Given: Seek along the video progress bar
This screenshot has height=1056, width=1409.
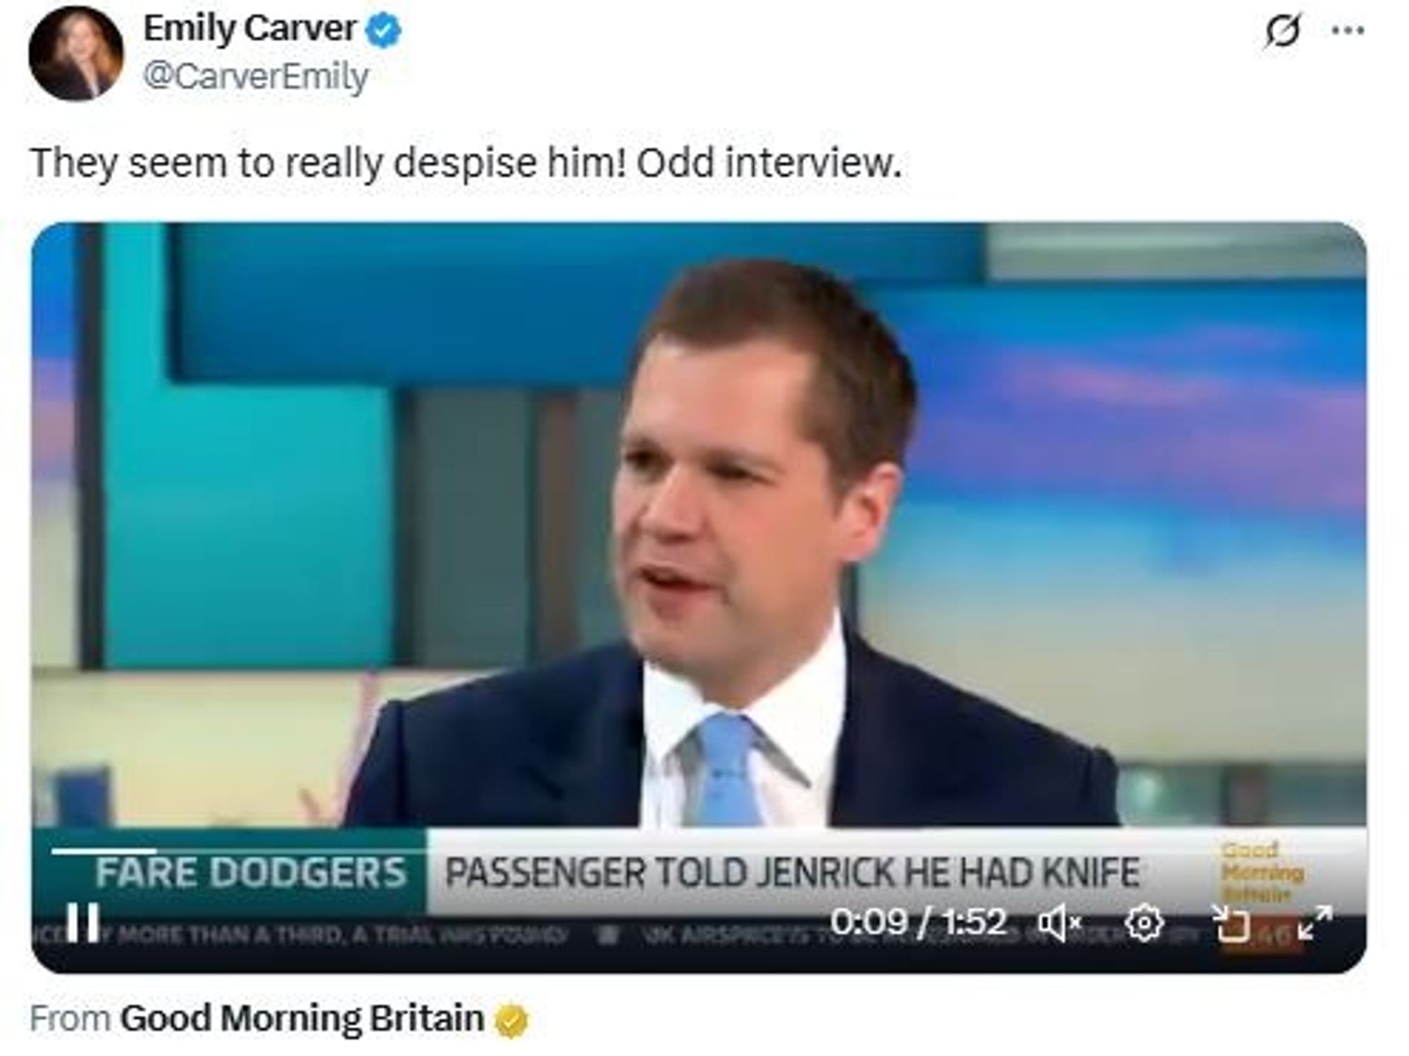Looking at the screenshot, I should (x=699, y=851).
